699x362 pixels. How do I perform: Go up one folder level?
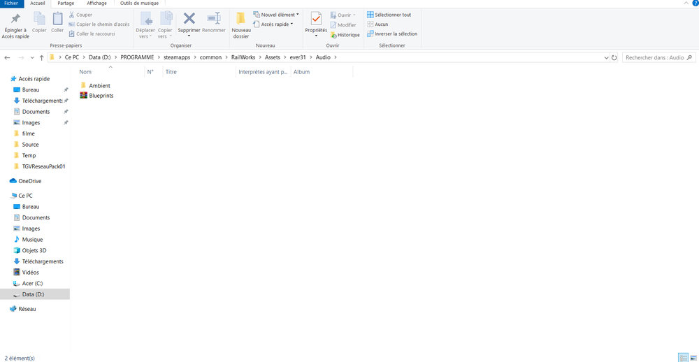42,57
